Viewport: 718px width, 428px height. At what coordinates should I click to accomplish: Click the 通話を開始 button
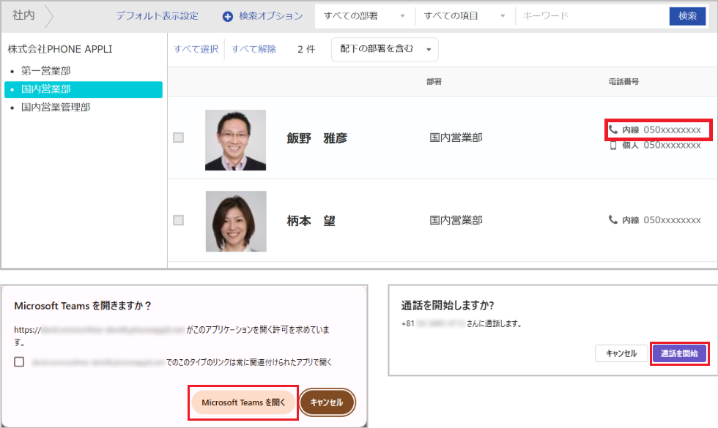[680, 353]
